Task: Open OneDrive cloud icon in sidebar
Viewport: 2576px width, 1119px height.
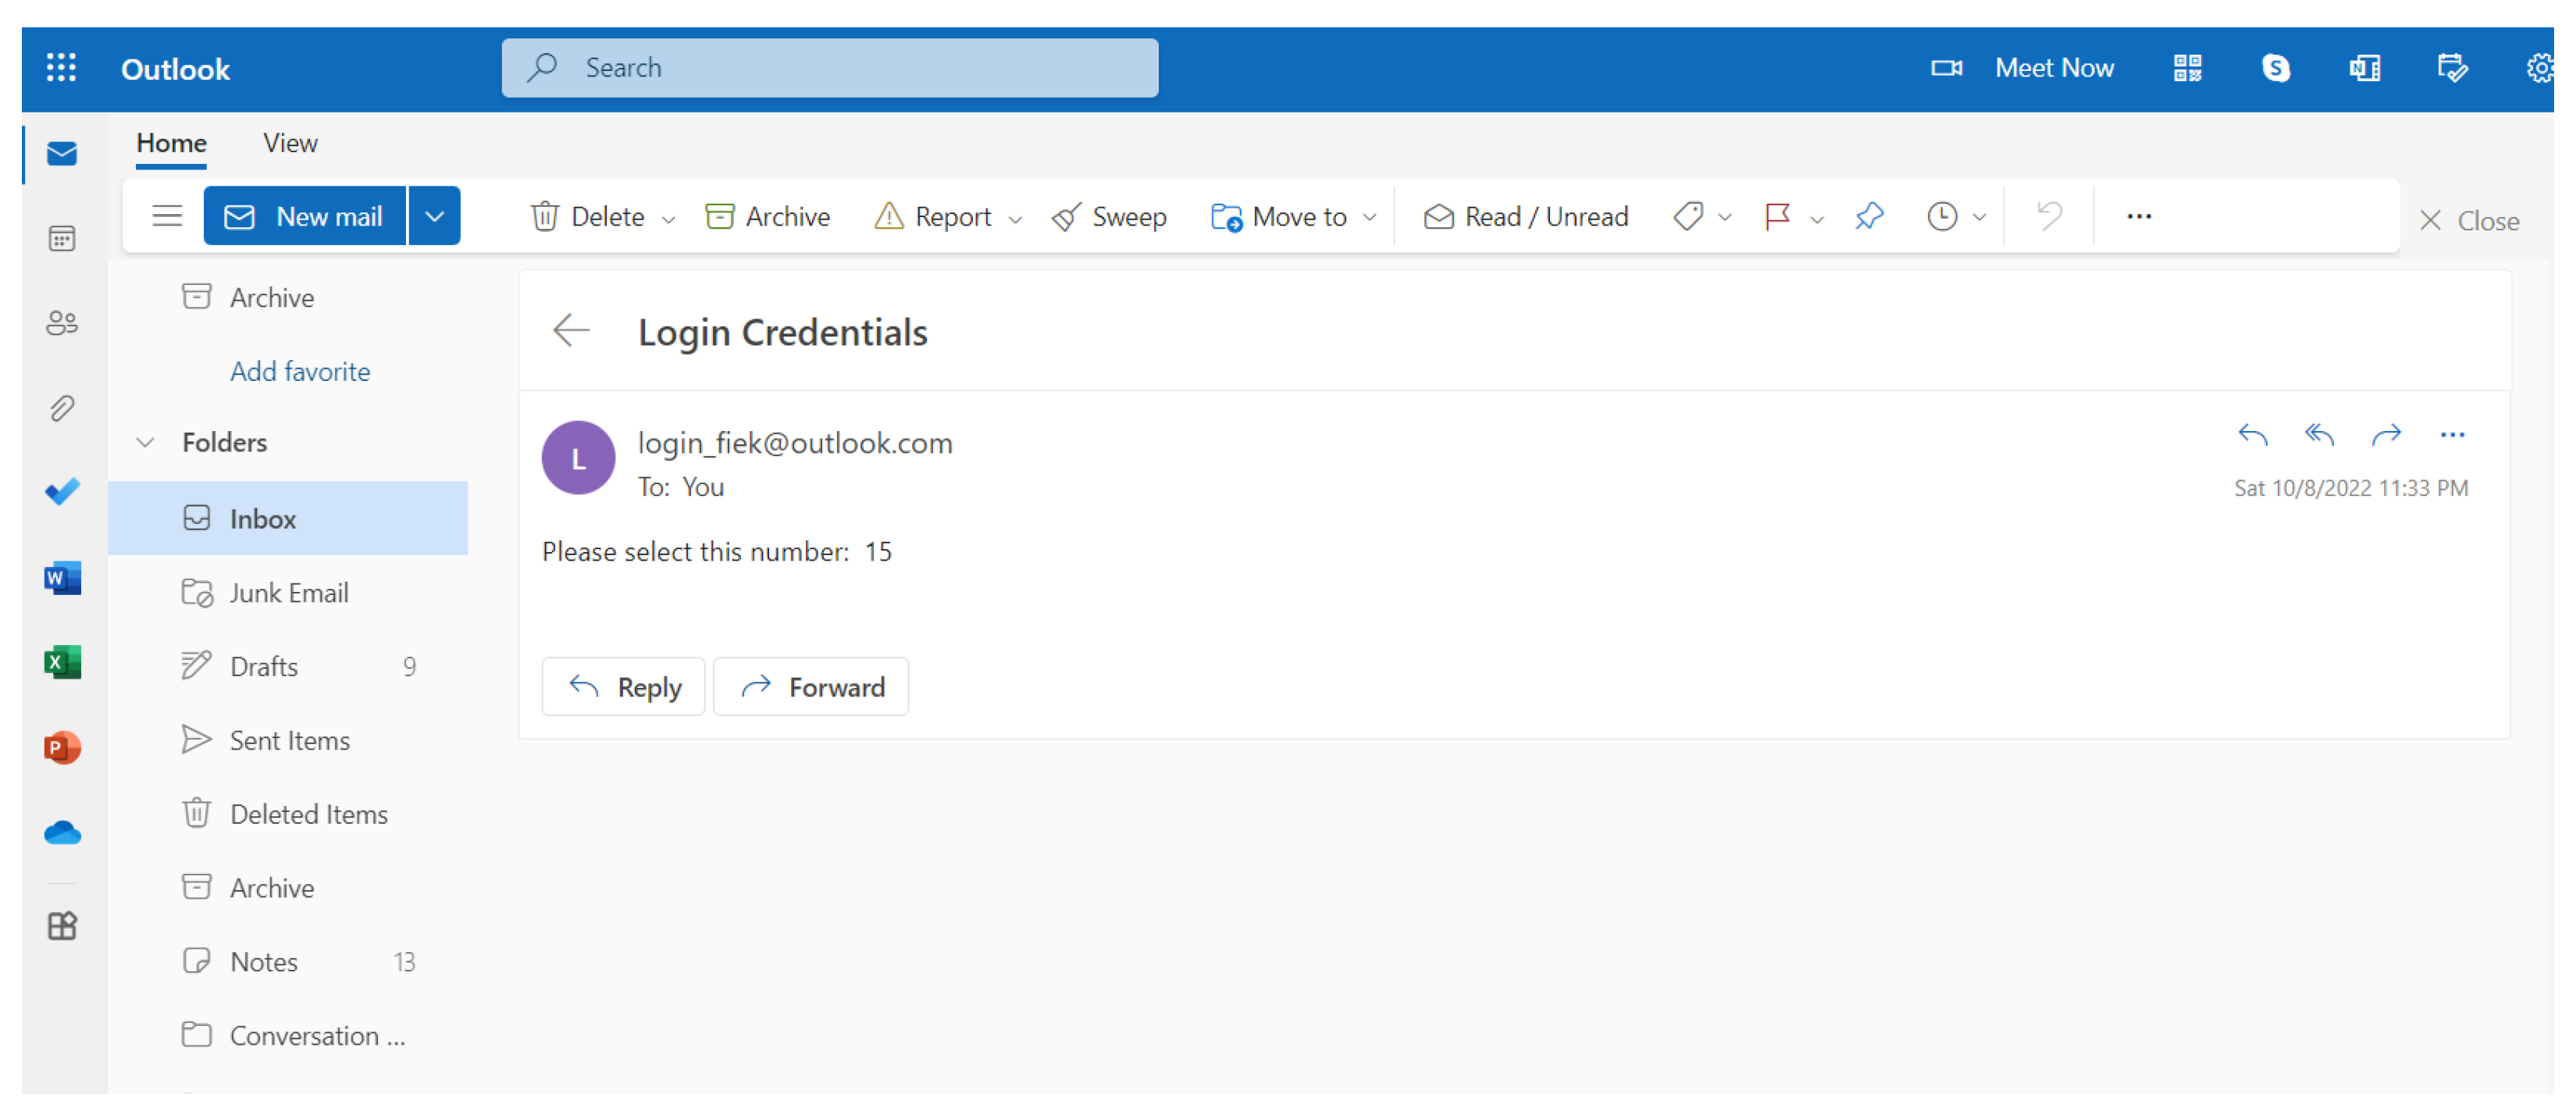Action: pos(62,833)
